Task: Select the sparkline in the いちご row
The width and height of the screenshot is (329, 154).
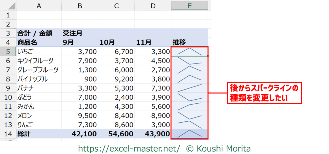Action: [190, 51]
